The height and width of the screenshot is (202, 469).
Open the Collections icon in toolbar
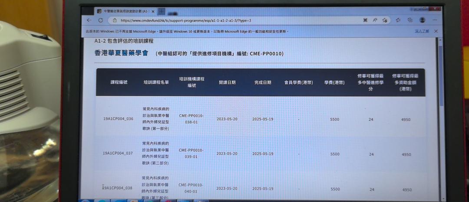tap(410, 20)
